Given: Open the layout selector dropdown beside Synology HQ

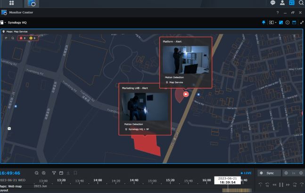Looking at the screenshot, I should (x=3, y=23).
